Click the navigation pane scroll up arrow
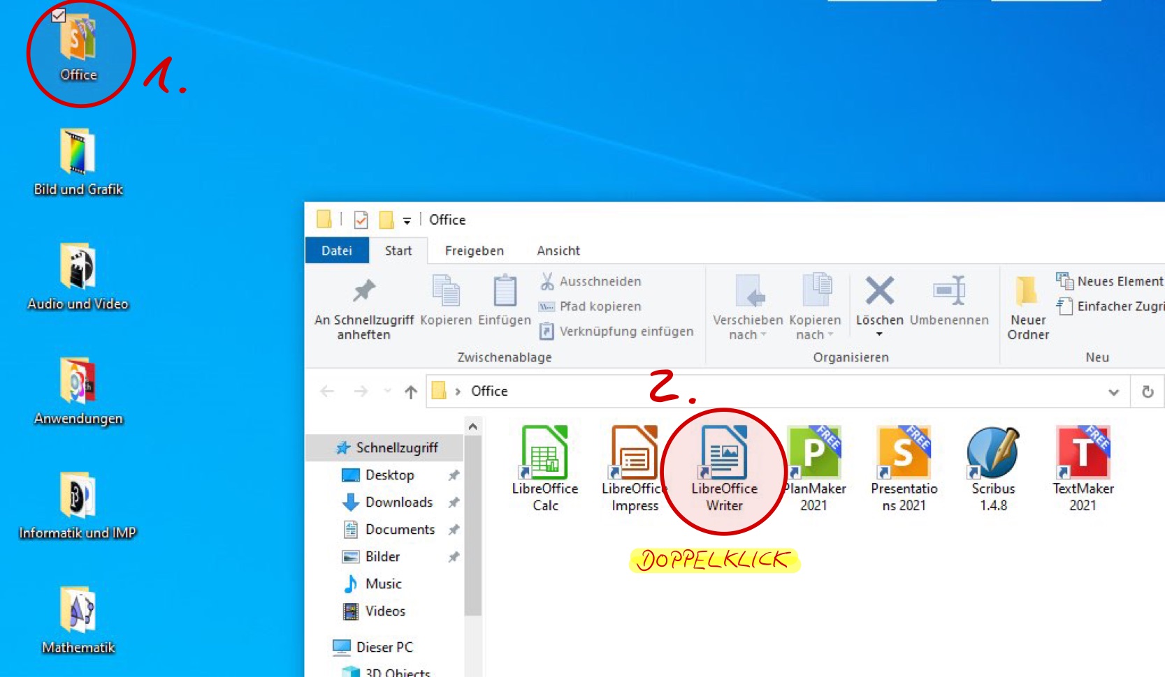Viewport: 1165px width, 677px height. point(473,426)
